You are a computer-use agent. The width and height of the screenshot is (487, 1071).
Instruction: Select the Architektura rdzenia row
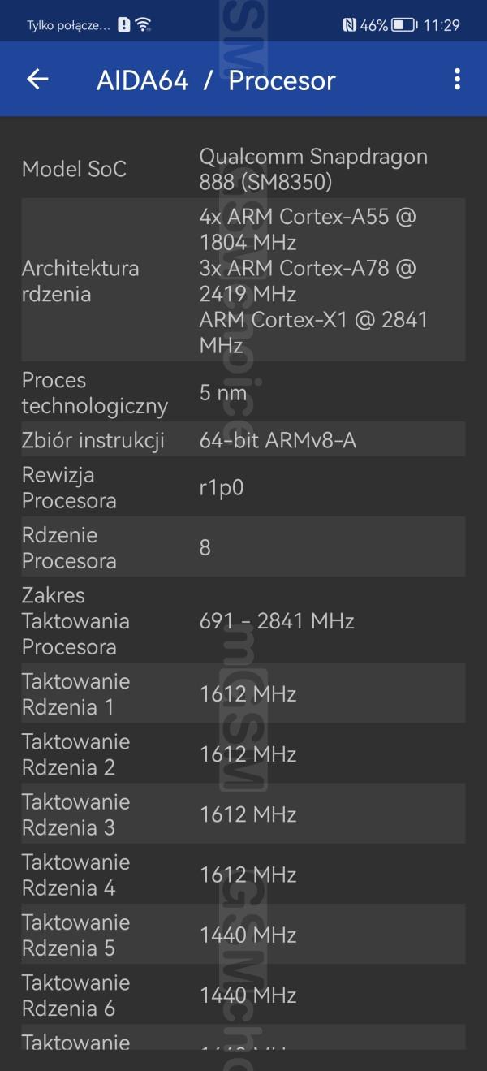tap(243, 280)
